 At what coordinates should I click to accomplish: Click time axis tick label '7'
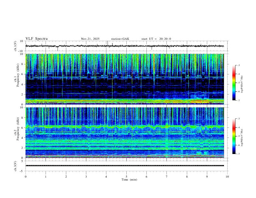[167, 177]
